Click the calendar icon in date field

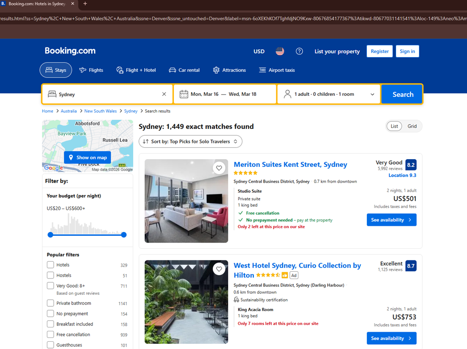(x=184, y=94)
